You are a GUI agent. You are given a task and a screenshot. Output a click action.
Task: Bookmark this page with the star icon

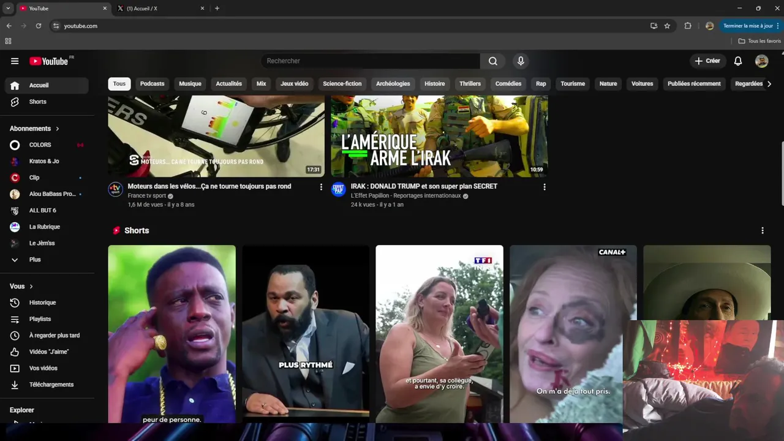point(667,26)
